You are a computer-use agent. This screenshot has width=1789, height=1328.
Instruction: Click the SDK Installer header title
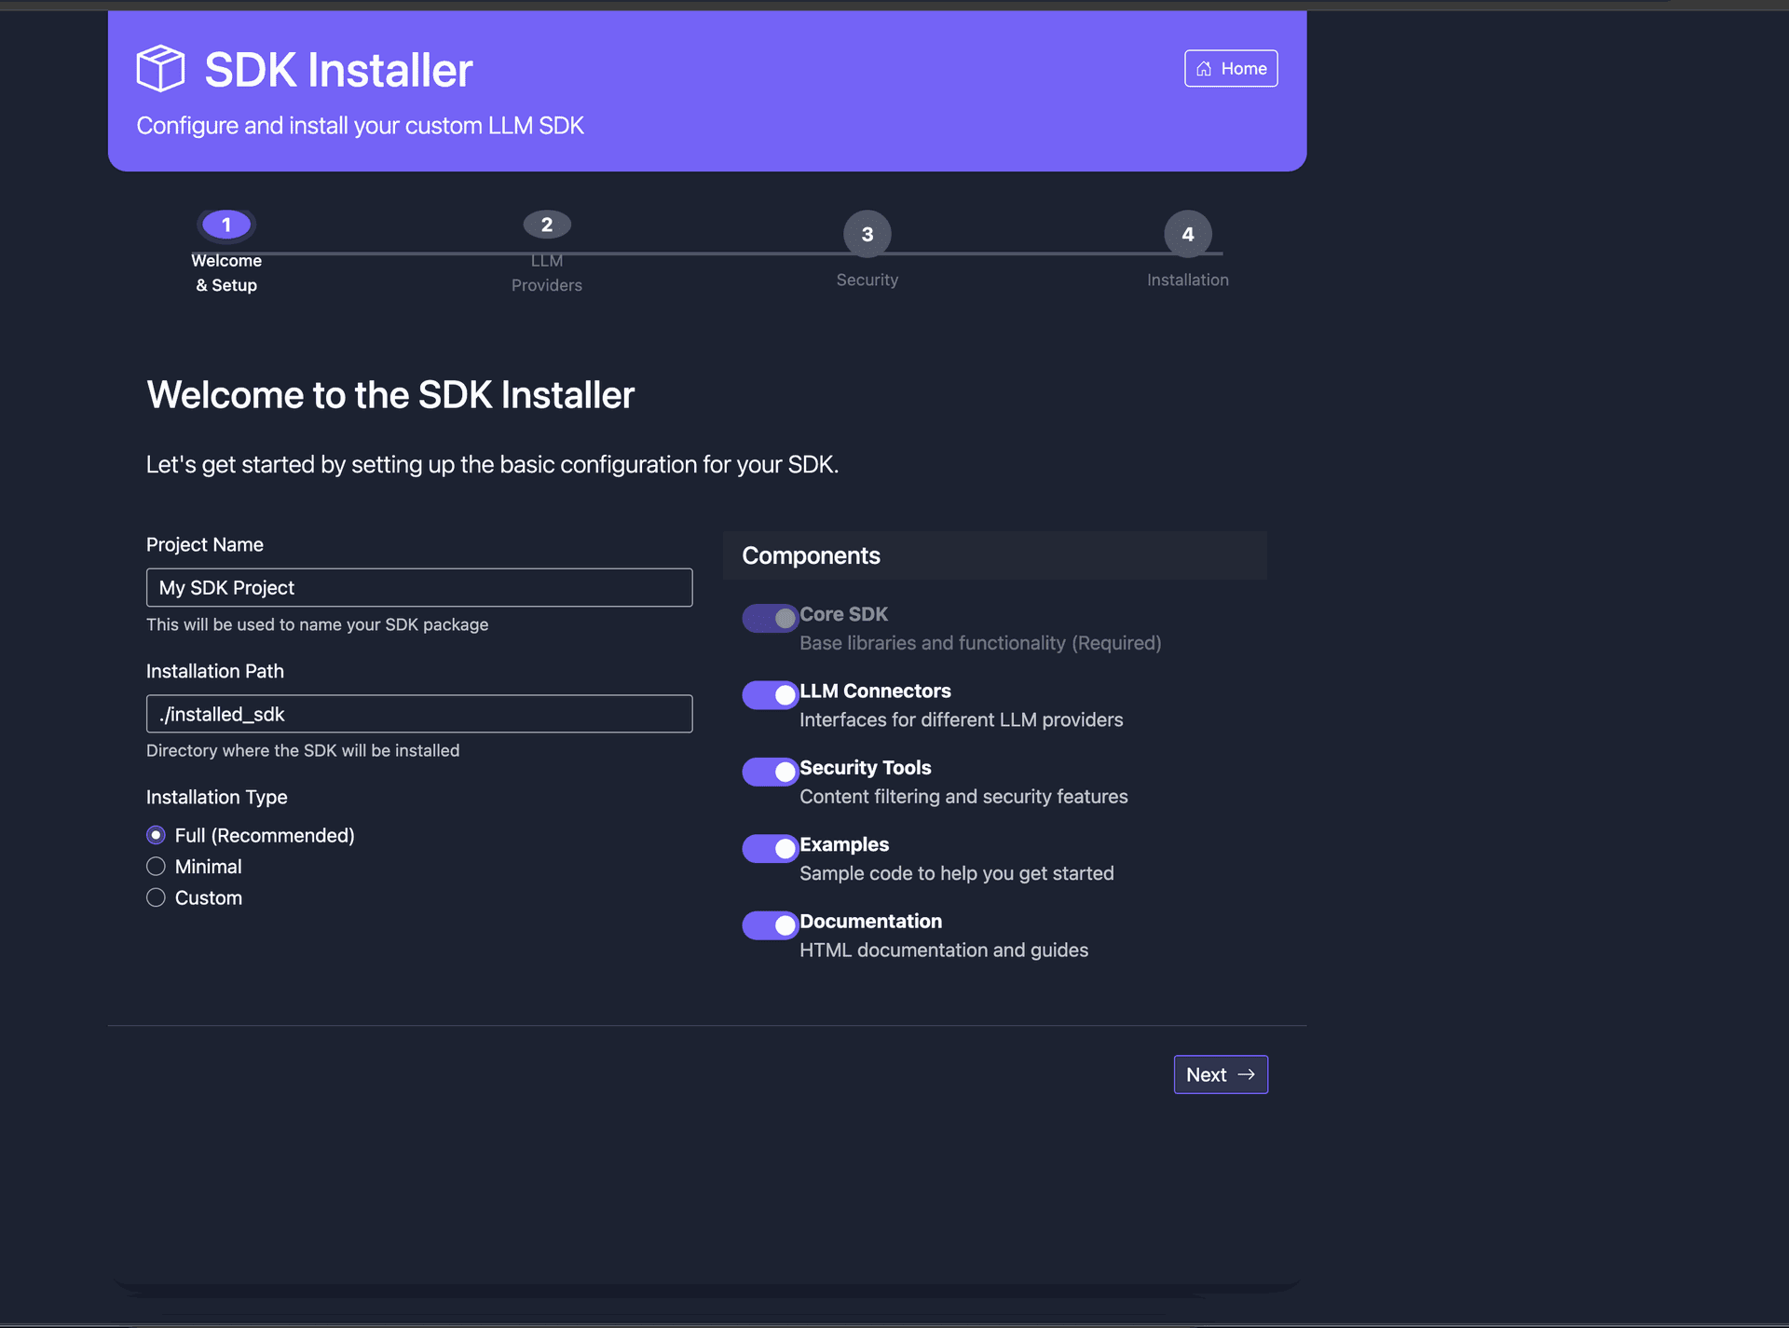tap(338, 70)
